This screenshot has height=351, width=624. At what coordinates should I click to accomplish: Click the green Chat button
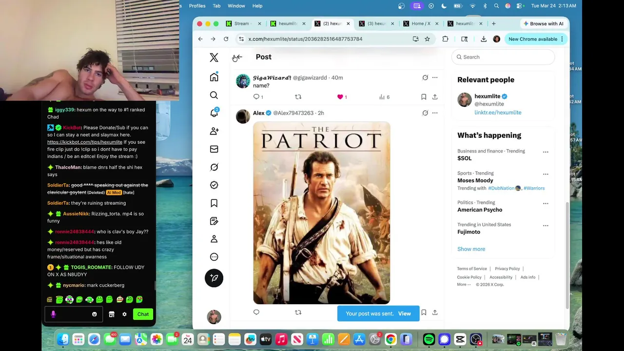pyautogui.click(x=143, y=314)
